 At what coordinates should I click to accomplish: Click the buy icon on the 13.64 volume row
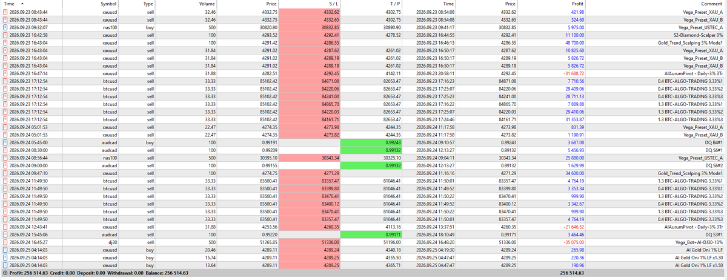5,265
